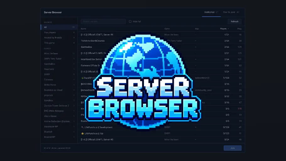286x161 pixels.
Task: Select DXRP in the games sidebar
Action: pyautogui.click(x=59, y=74)
